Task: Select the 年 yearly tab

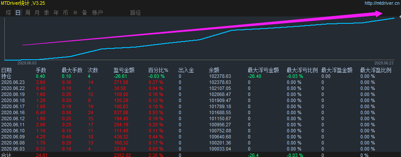Action: [56, 13]
